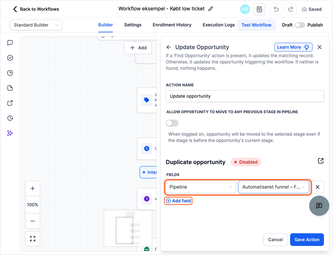This screenshot has height=255, width=333.
Task: Open AI sparkle icon in sidebar
Action: [x=10, y=133]
